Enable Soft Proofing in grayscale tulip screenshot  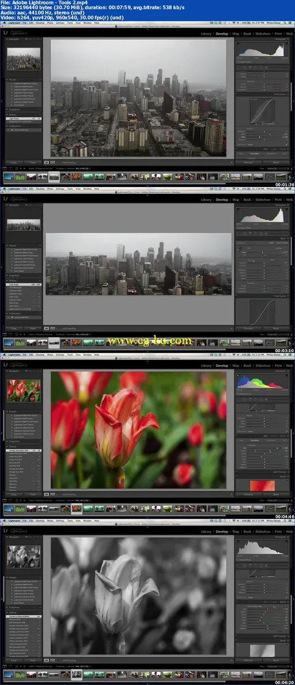pos(69,660)
